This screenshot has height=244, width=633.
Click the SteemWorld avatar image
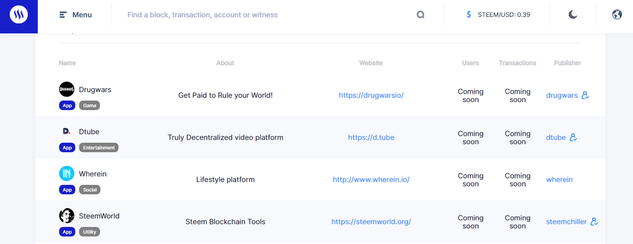67,216
